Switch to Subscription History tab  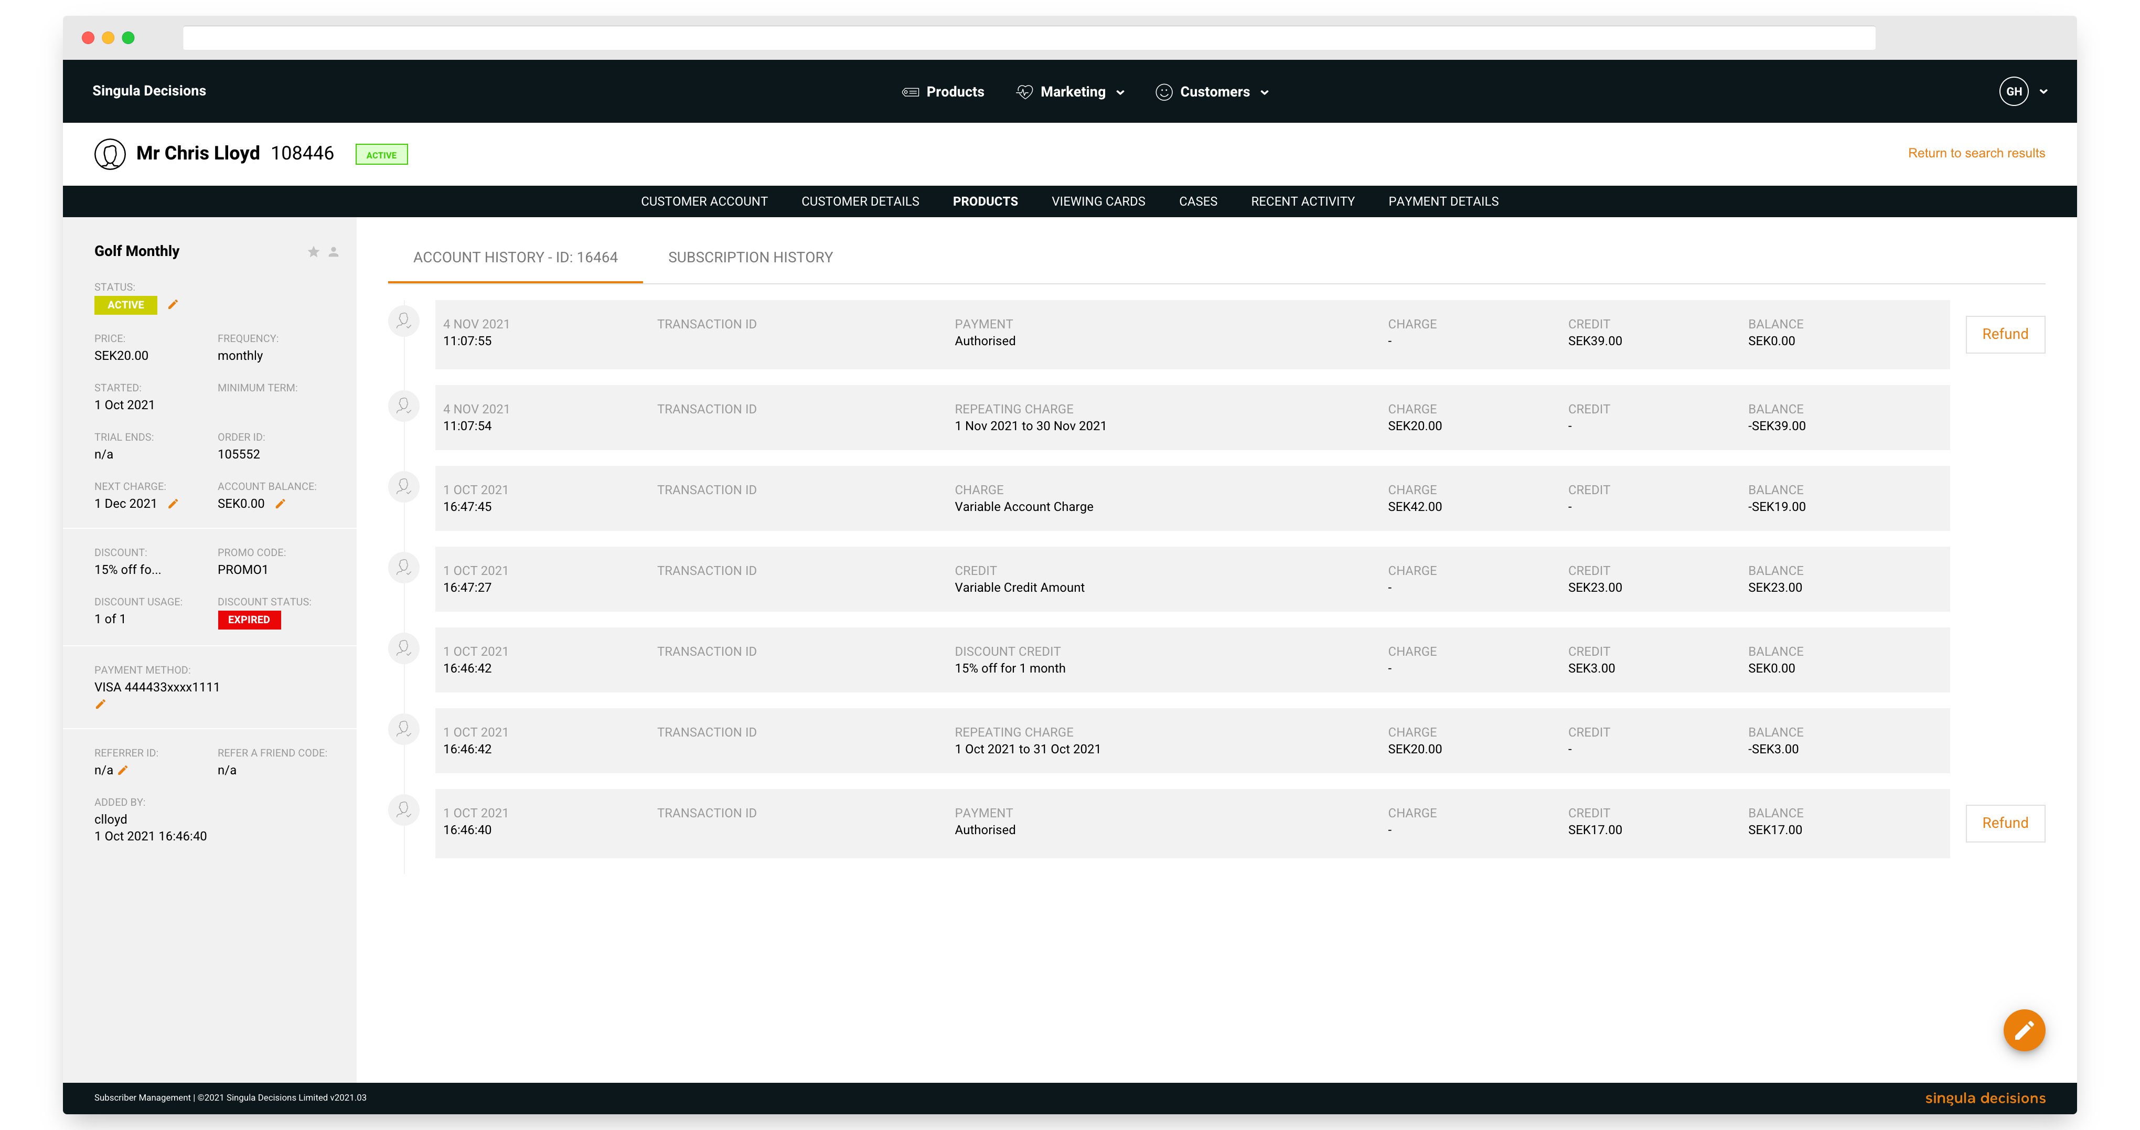750,258
